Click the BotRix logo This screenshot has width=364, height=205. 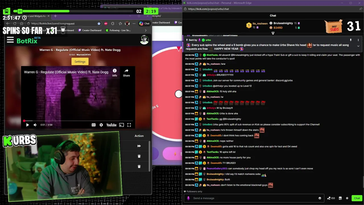27,41
